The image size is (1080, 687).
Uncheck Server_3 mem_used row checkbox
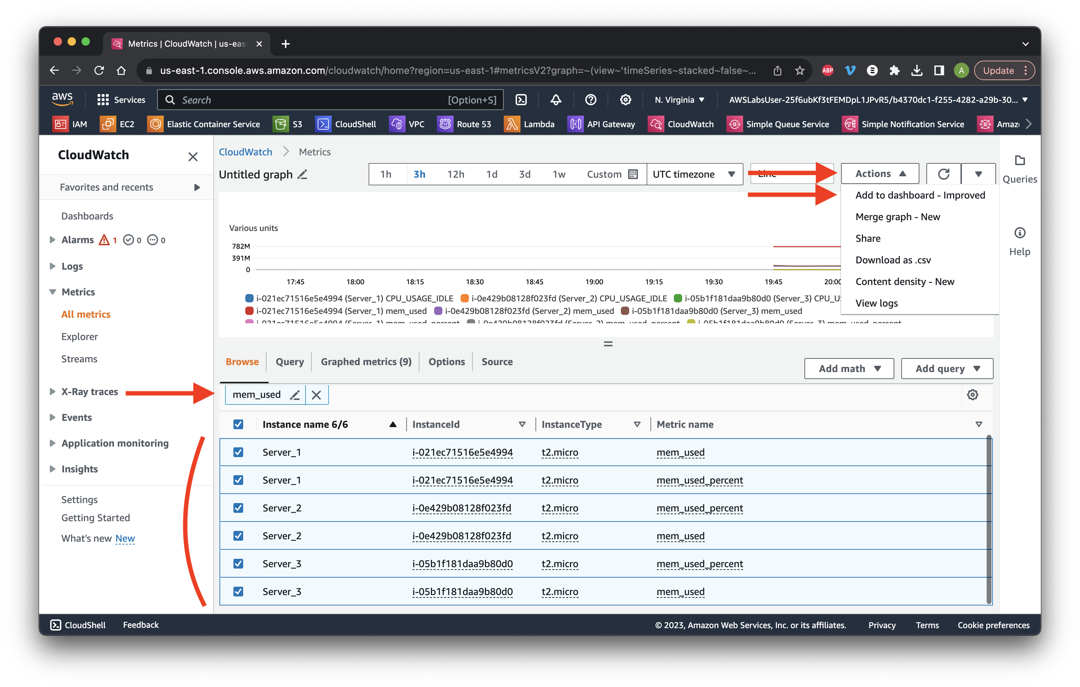click(238, 592)
